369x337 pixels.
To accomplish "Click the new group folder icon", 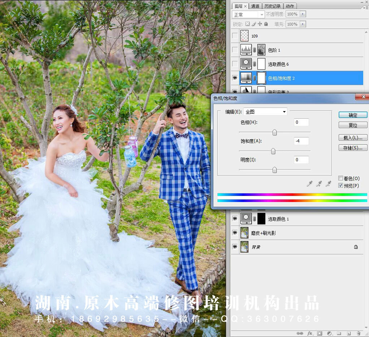I will (339, 333).
